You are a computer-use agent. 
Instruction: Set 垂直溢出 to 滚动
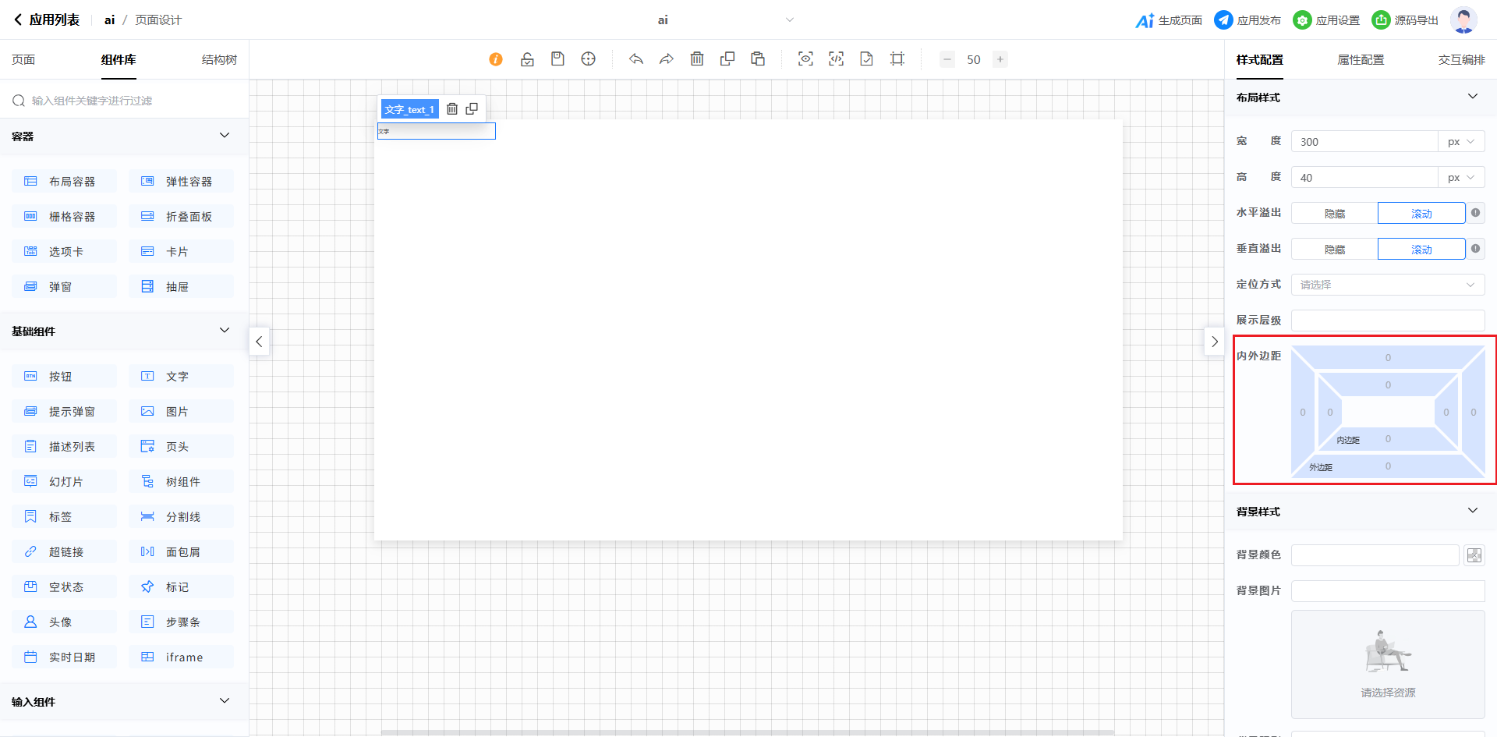[x=1421, y=250]
